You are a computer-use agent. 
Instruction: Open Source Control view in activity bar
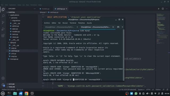pyautogui.click(x=3, y=22)
